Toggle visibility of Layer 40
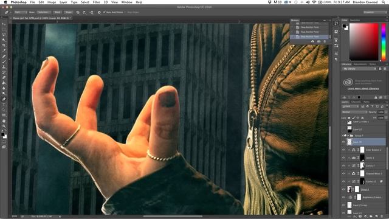The width and height of the screenshot is (389, 219). point(343,142)
